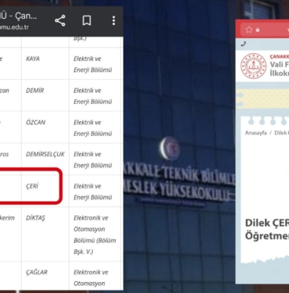This screenshot has height=293, width=289.
Task: Tap the star favorite icon in red browser bar
Action: 249,30
